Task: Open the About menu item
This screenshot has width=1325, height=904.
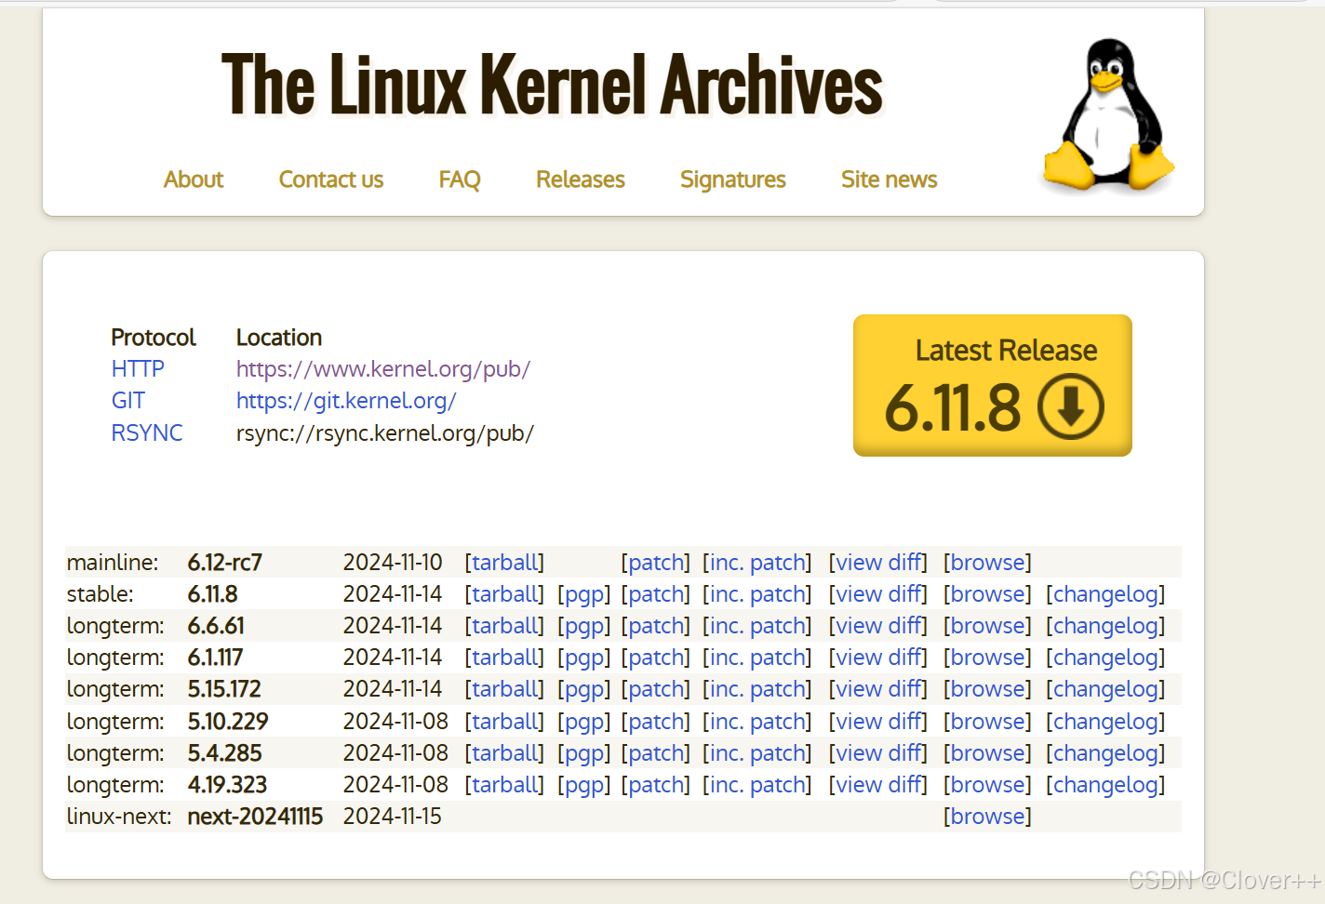Action: pos(194,179)
